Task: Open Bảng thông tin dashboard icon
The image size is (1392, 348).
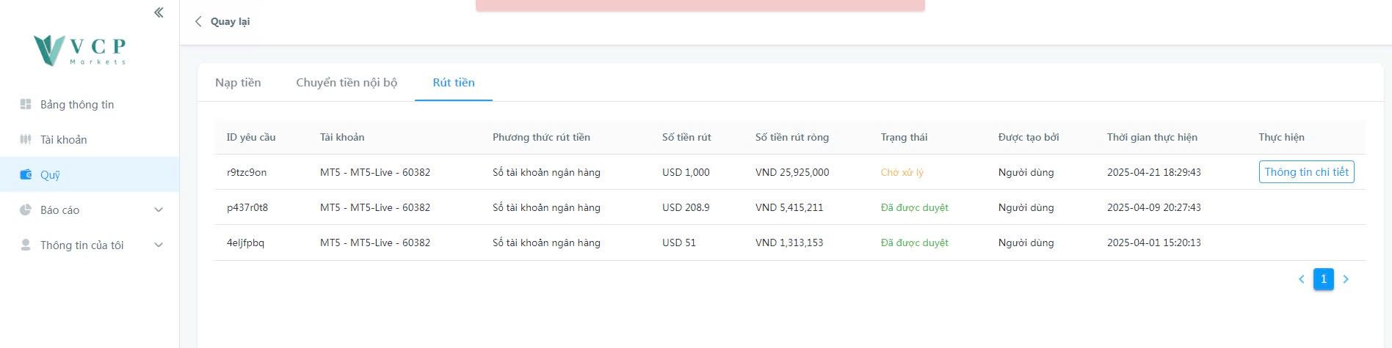Action: (x=26, y=105)
